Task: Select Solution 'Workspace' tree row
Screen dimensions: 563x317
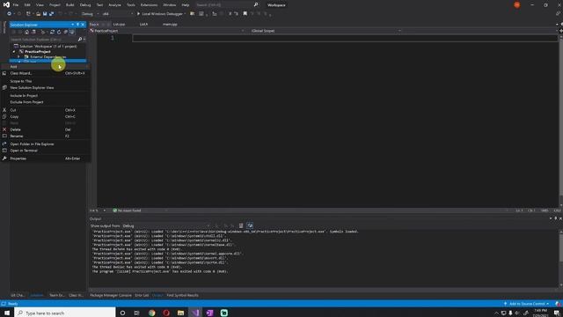Action: tap(48, 46)
